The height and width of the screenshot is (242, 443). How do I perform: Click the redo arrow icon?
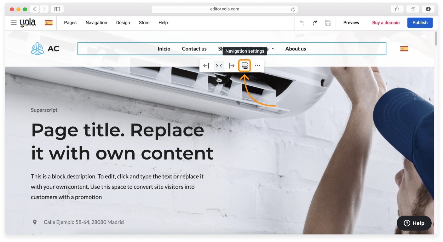pyautogui.click(x=314, y=23)
